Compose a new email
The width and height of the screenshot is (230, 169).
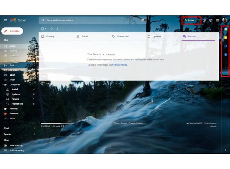tap(12, 31)
